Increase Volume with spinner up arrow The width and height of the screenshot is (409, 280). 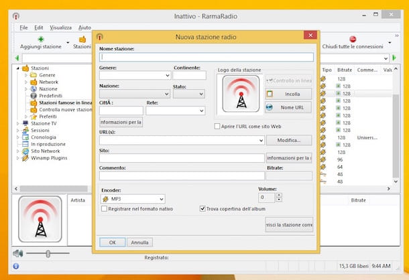[x=279, y=195]
